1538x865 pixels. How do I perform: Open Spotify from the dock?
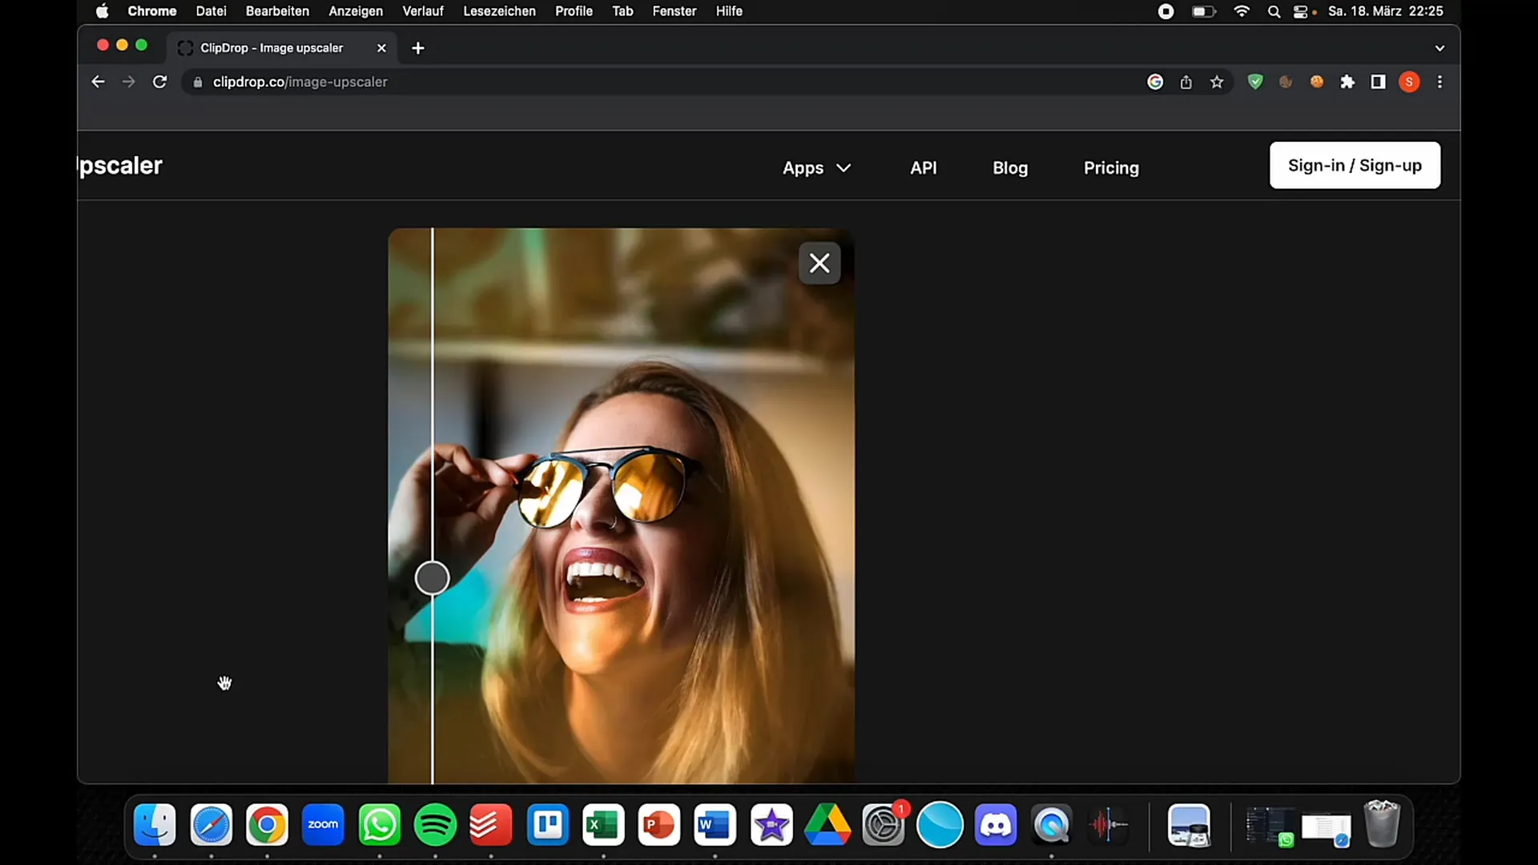[435, 825]
